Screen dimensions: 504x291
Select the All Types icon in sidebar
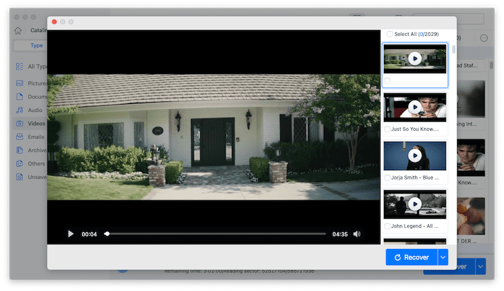coord(20,67)
